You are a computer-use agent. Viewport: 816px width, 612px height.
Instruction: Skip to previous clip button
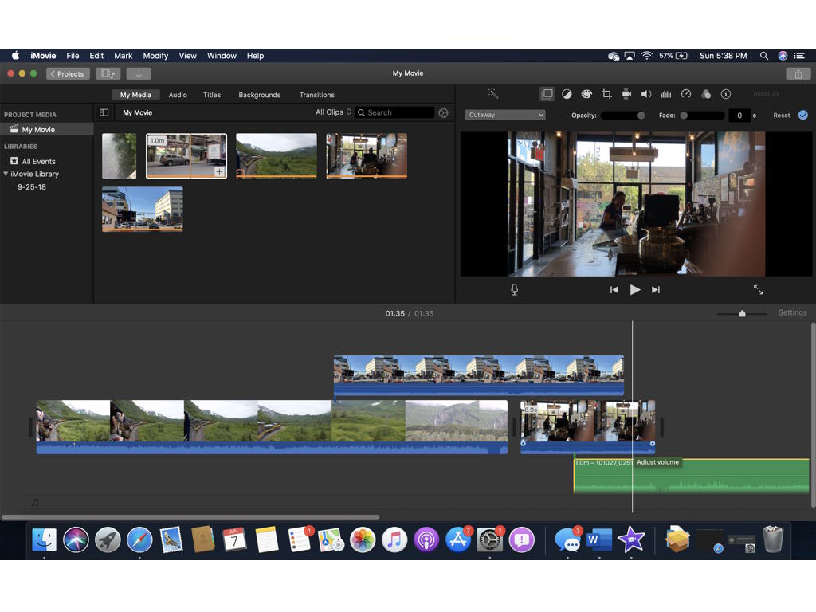pyautogui.click(x=614, y=290)
